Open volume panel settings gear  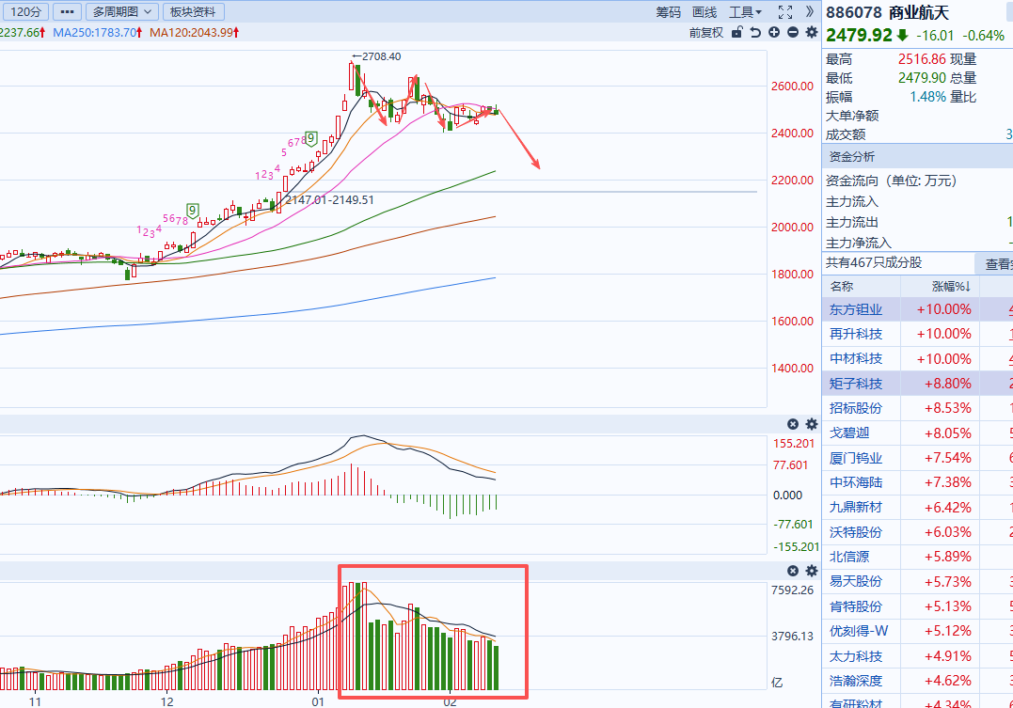point(811,571)
